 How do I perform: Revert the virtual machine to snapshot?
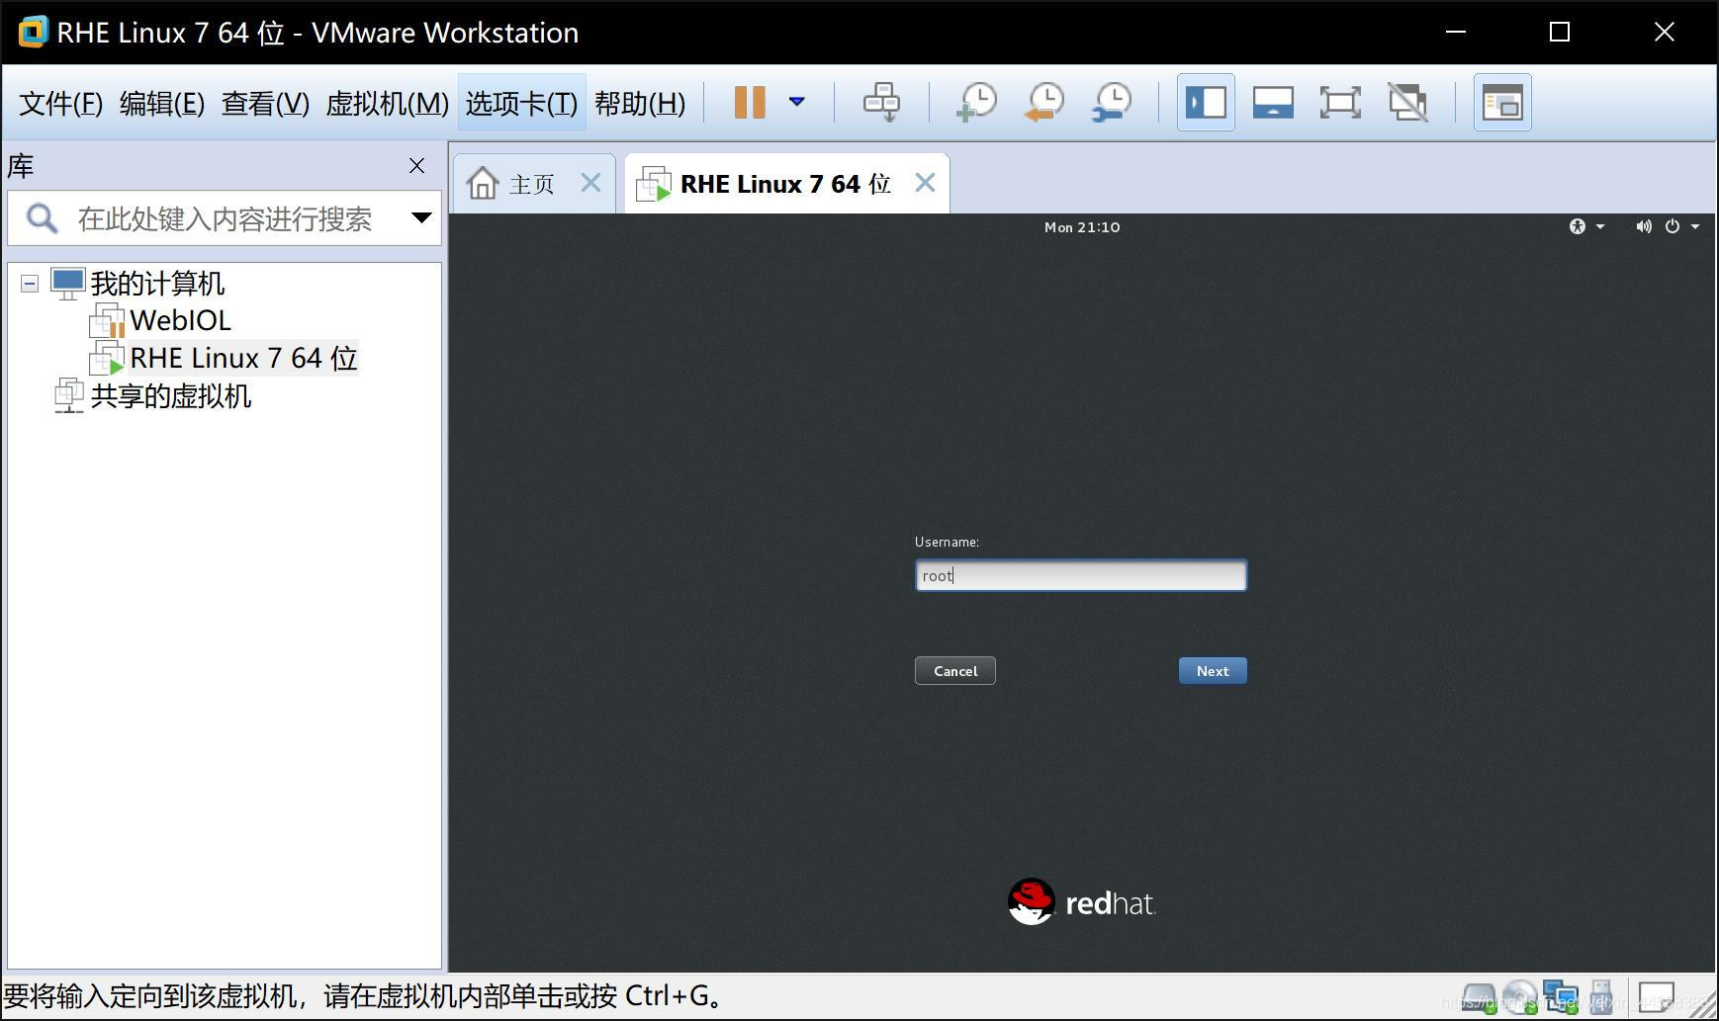1044,102
